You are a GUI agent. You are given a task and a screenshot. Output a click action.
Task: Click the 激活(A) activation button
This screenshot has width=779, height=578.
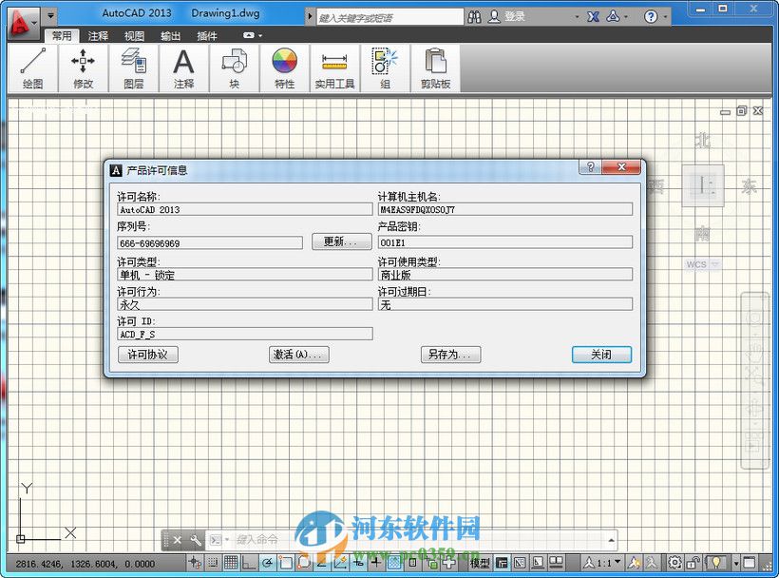(297, 355)
